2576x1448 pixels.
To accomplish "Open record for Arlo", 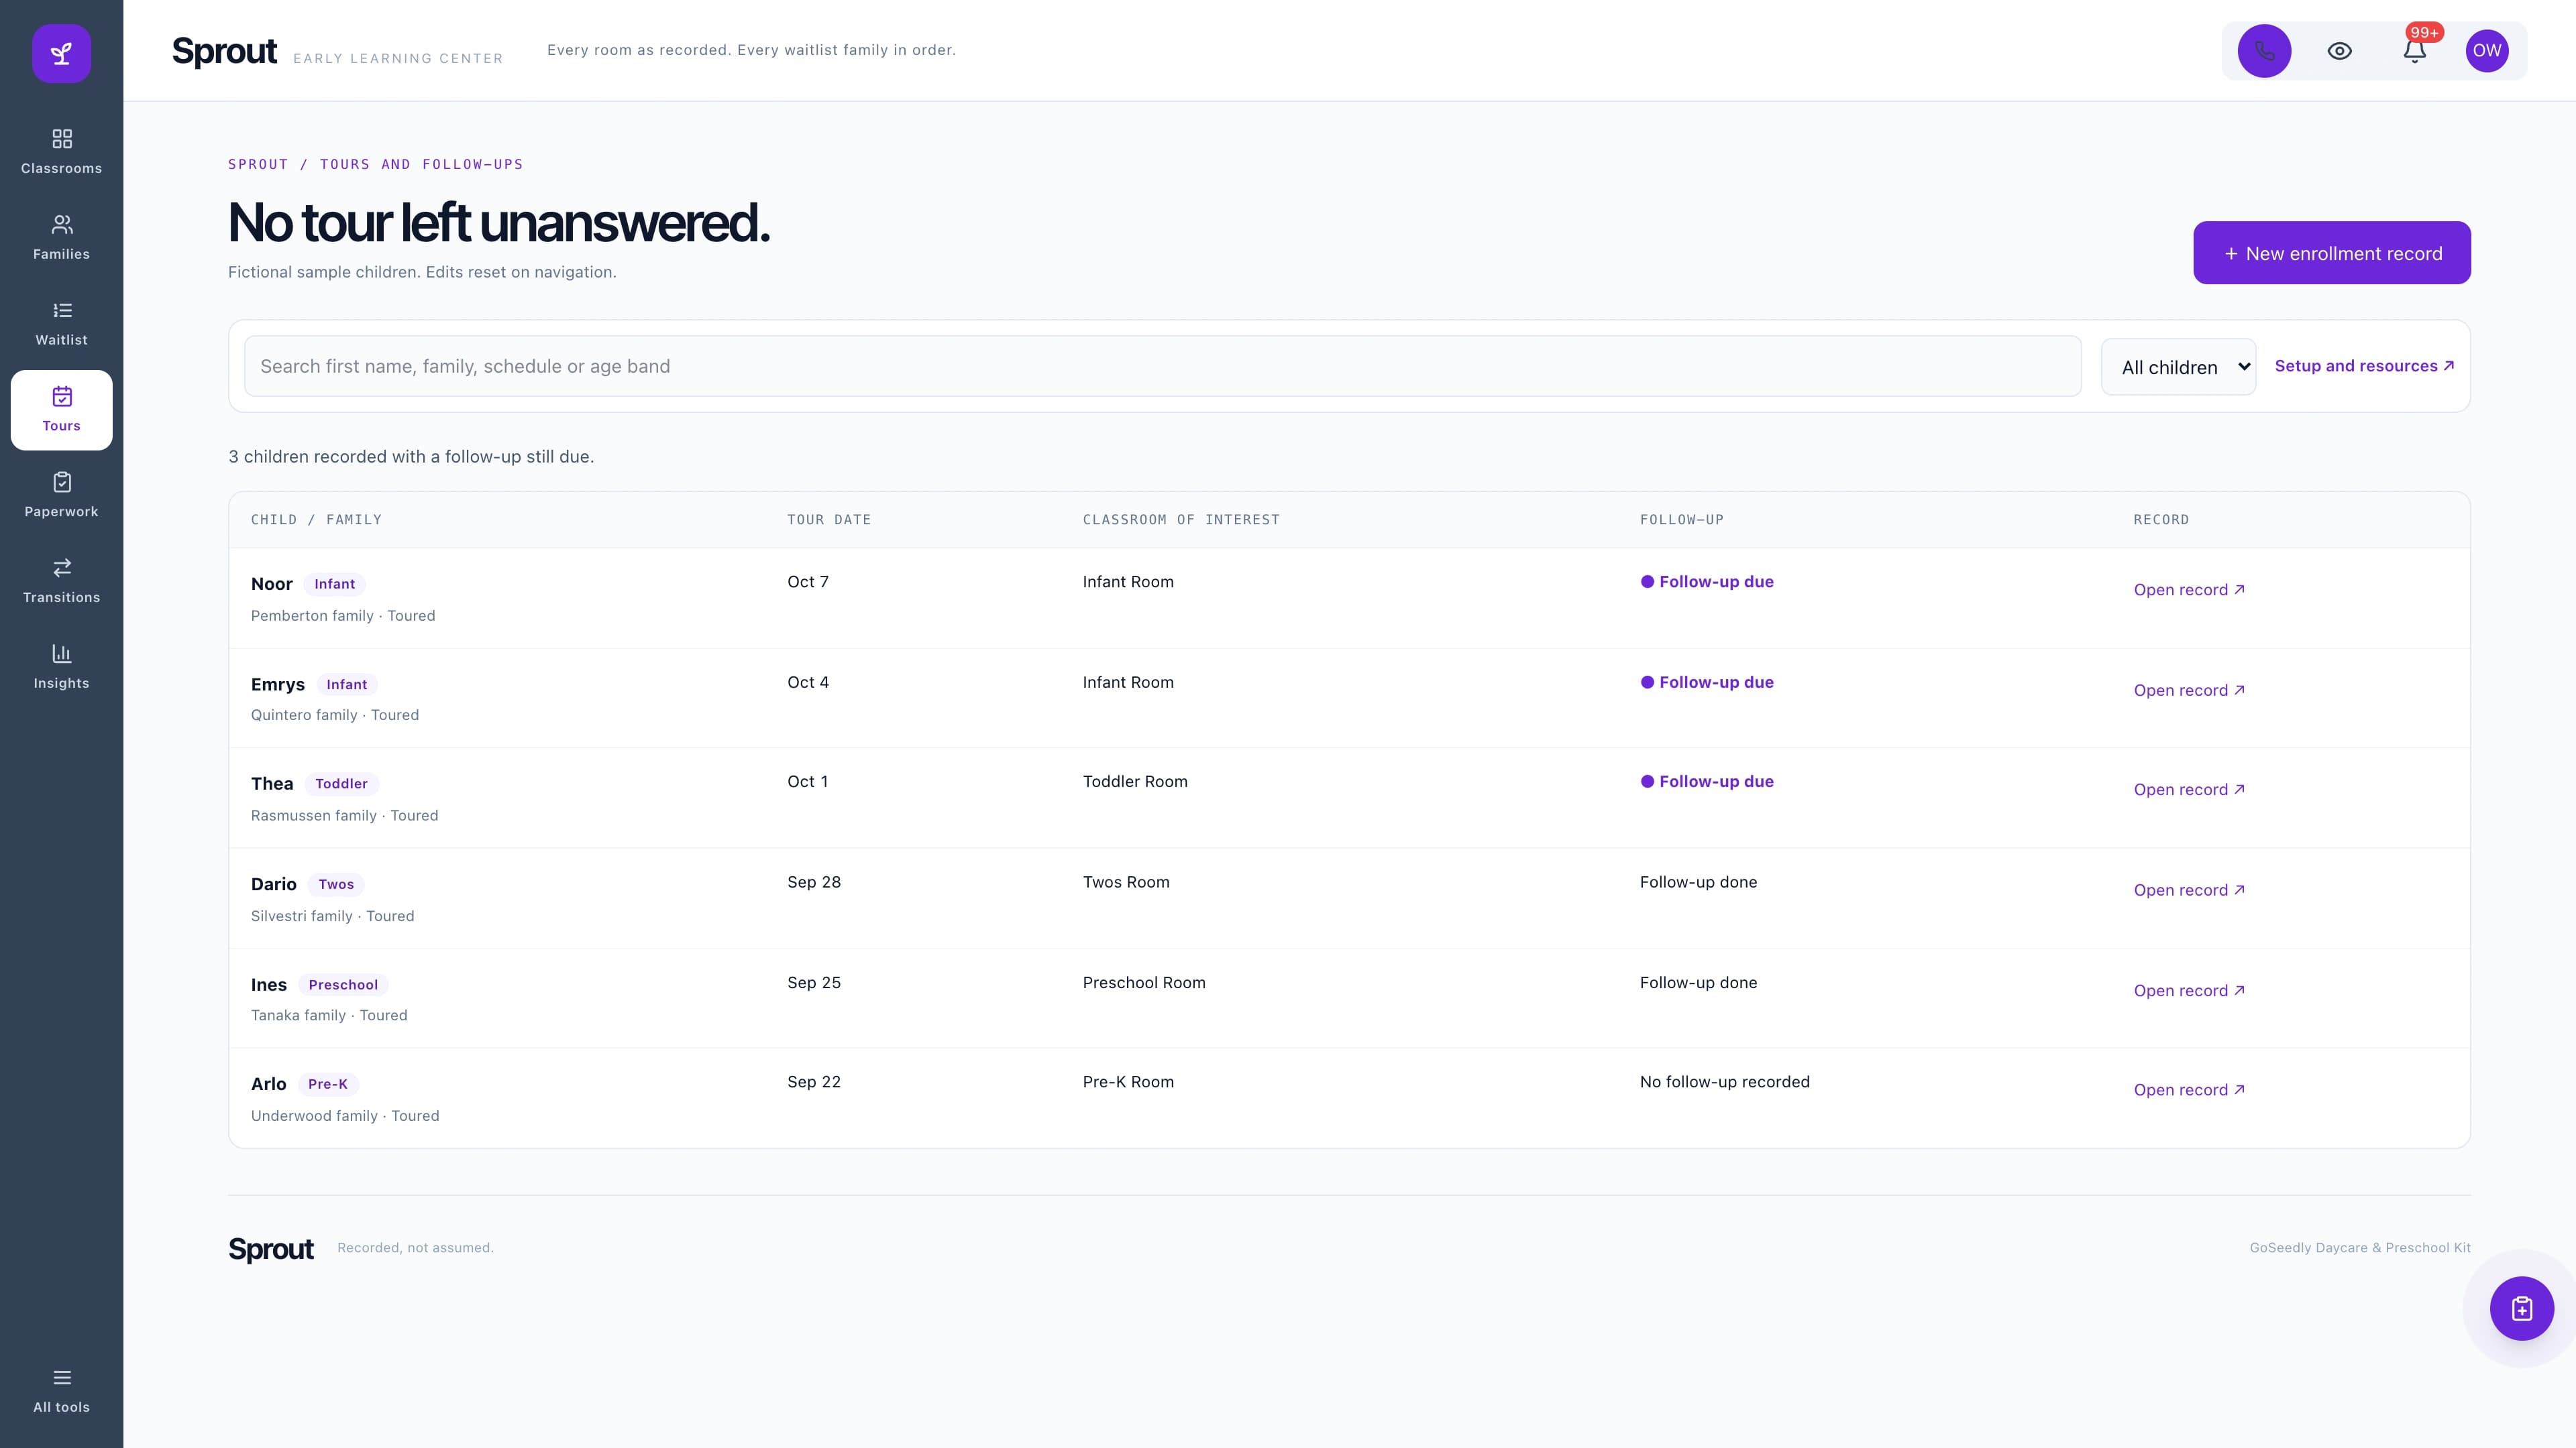I will [2189, 1090].
